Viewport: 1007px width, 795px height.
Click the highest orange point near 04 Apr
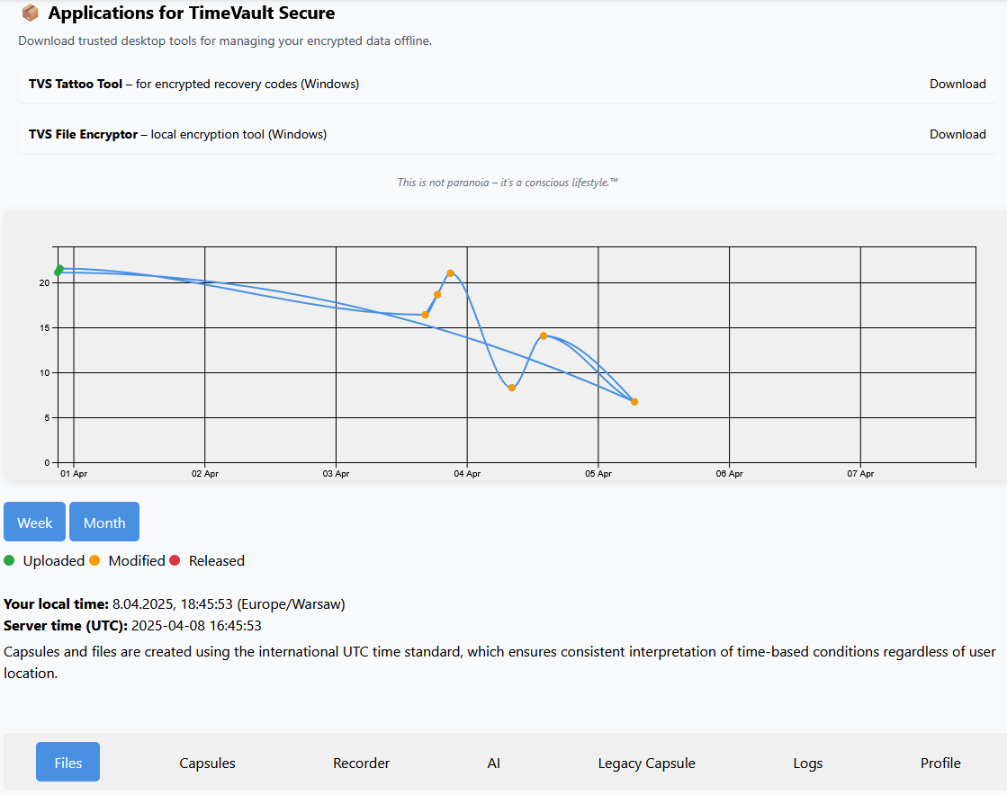click(x=450, y=273)
